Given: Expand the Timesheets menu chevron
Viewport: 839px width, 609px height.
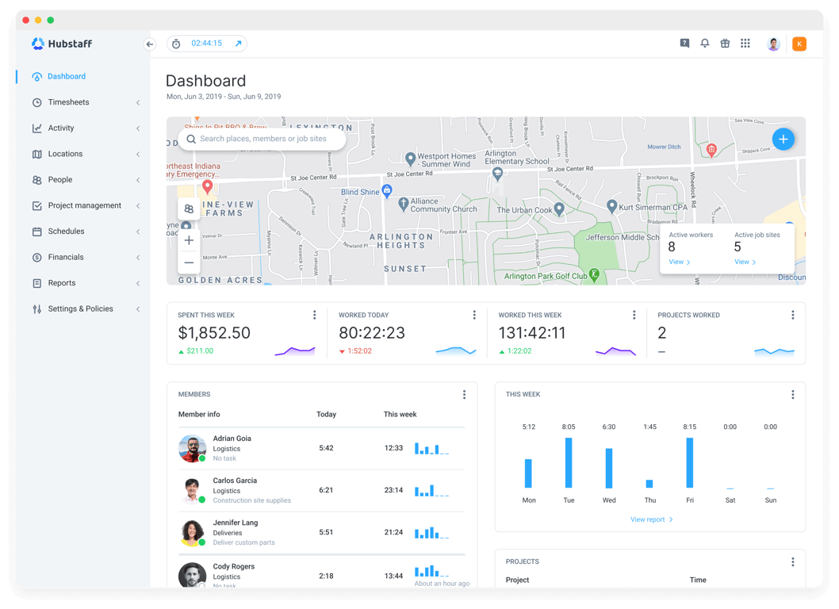Looking at the screenshot, I should click(138, 102).
